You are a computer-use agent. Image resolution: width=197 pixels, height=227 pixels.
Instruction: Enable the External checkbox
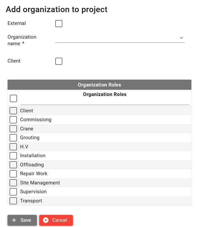pos(59,24)
